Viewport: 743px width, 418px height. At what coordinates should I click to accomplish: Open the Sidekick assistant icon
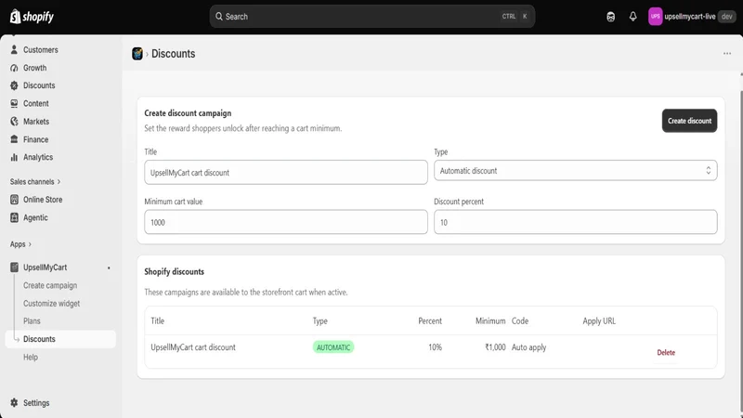[611, 17]
